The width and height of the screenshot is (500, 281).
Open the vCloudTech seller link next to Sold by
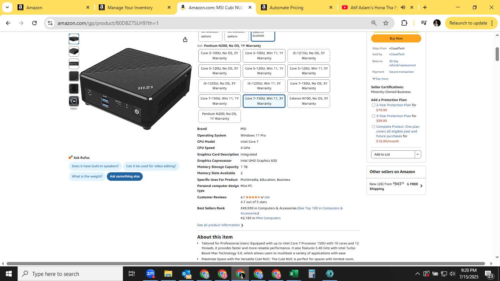(x=397, y=54)
